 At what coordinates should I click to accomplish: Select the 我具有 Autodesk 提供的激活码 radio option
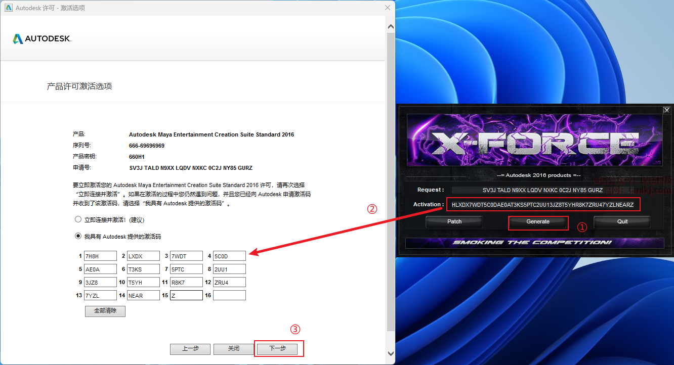[x=78, y=236]
